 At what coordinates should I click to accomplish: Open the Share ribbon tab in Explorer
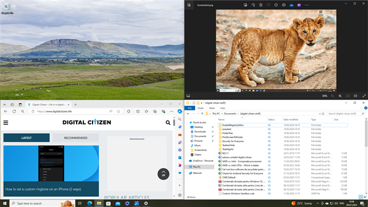(212, 108)
